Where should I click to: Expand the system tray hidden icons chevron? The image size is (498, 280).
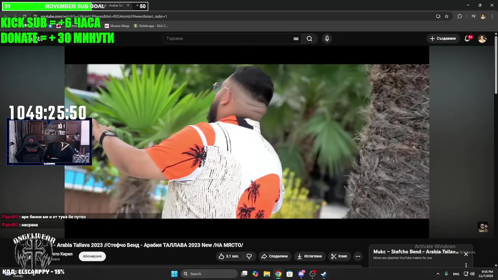(438, 274)
